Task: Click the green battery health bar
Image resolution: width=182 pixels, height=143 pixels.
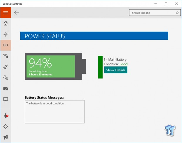Action: click(x=100, y=67)
